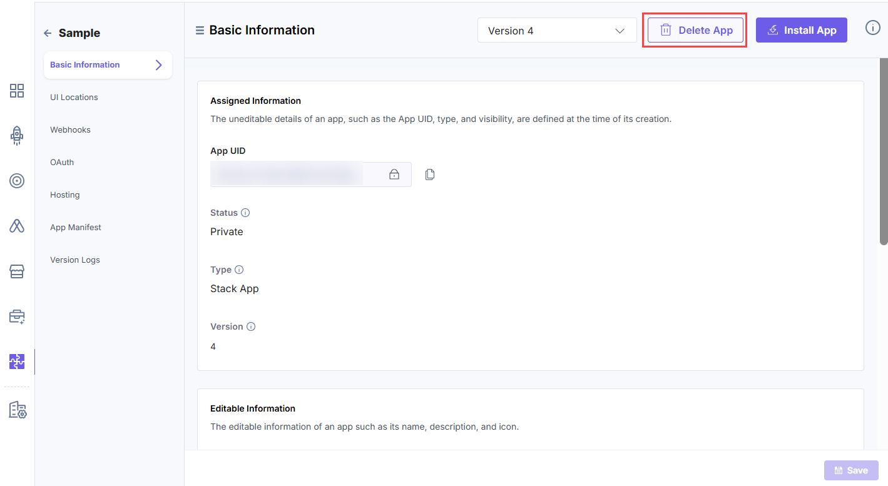This screenshot has width=888, height=486.
Task: Open the Launch rocket icon
Action: pos(17,135)
